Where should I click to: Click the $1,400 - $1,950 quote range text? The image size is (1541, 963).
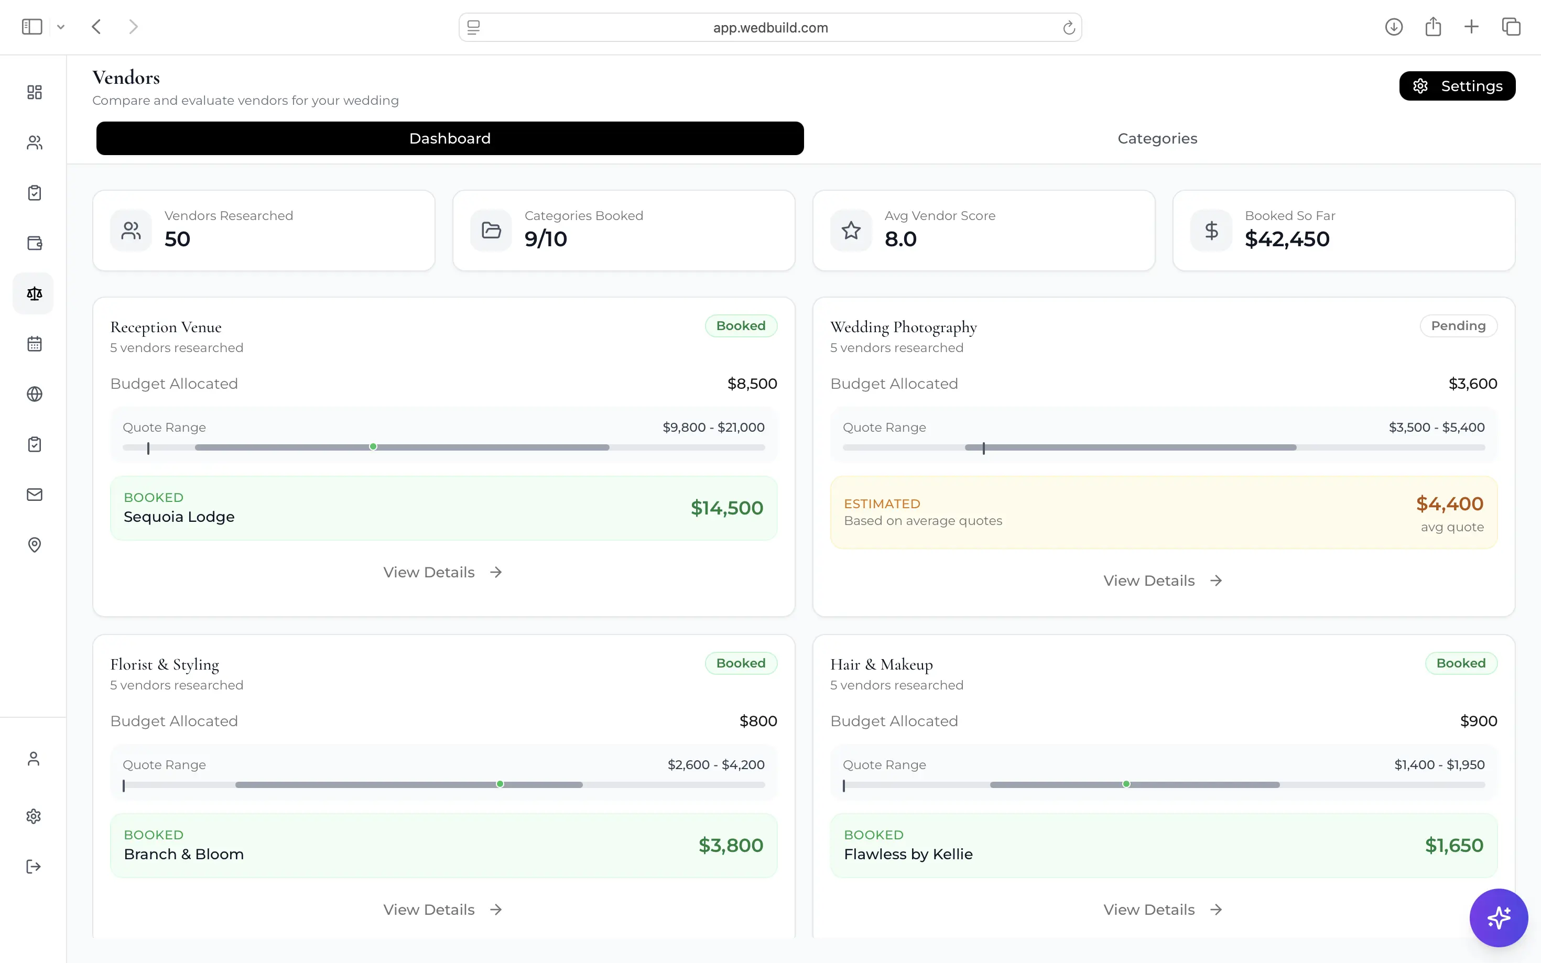point(1439,764)
